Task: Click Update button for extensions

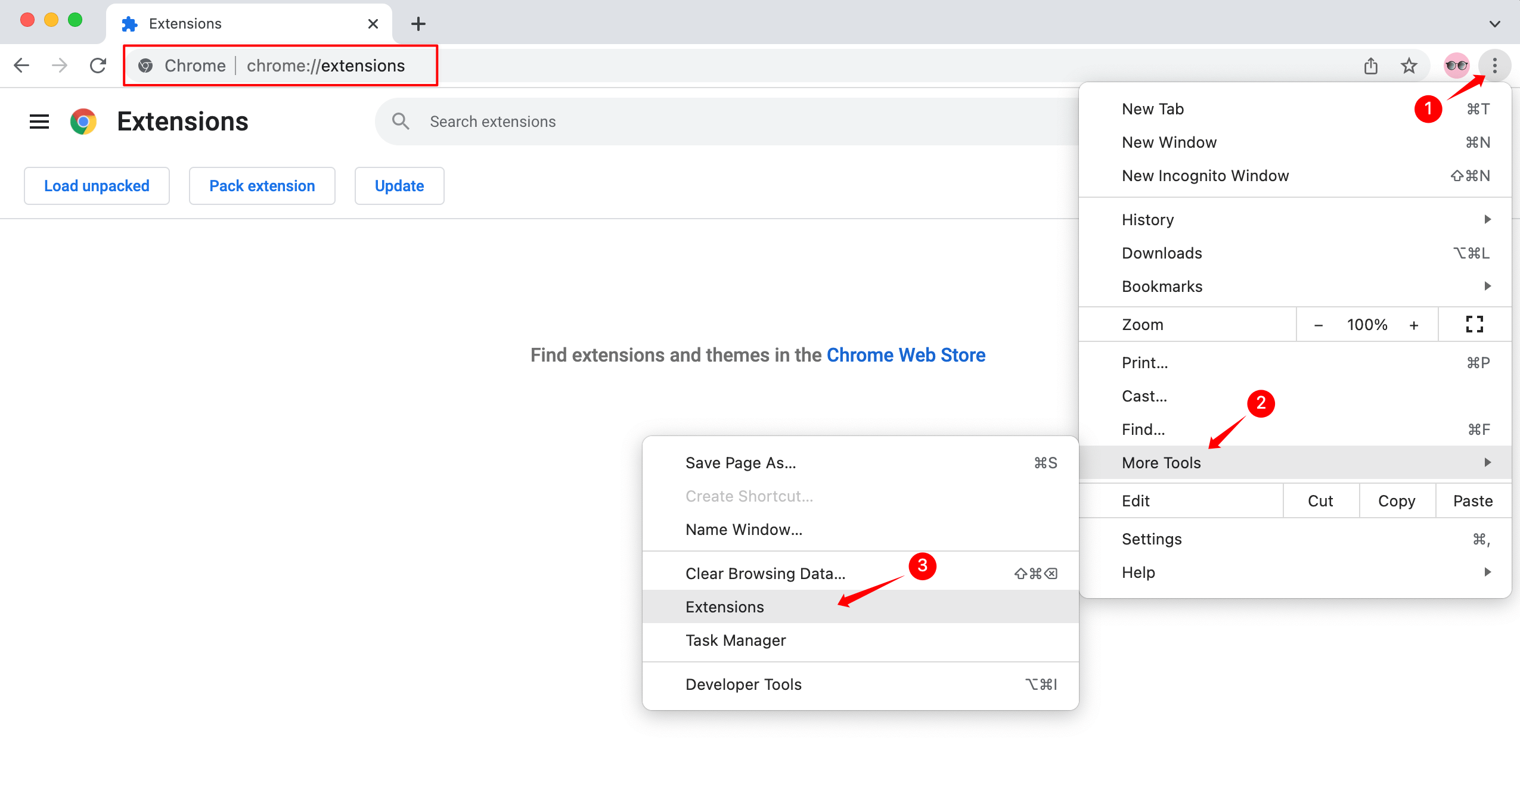Action: point(398,185)
